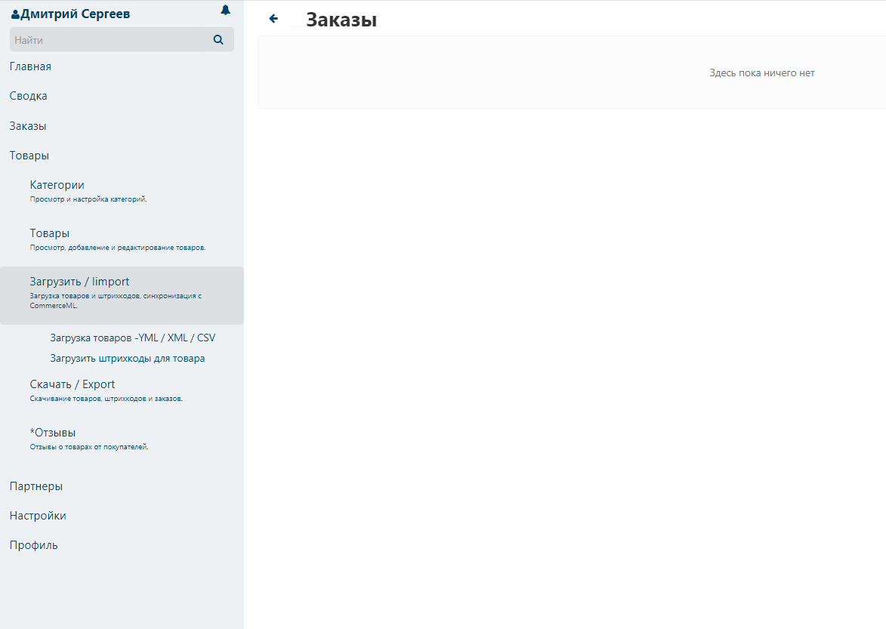Screen dimensions: 886x629
Task: Click the description Отзывы о товарах от покупателей.
Action: point(88,446)
